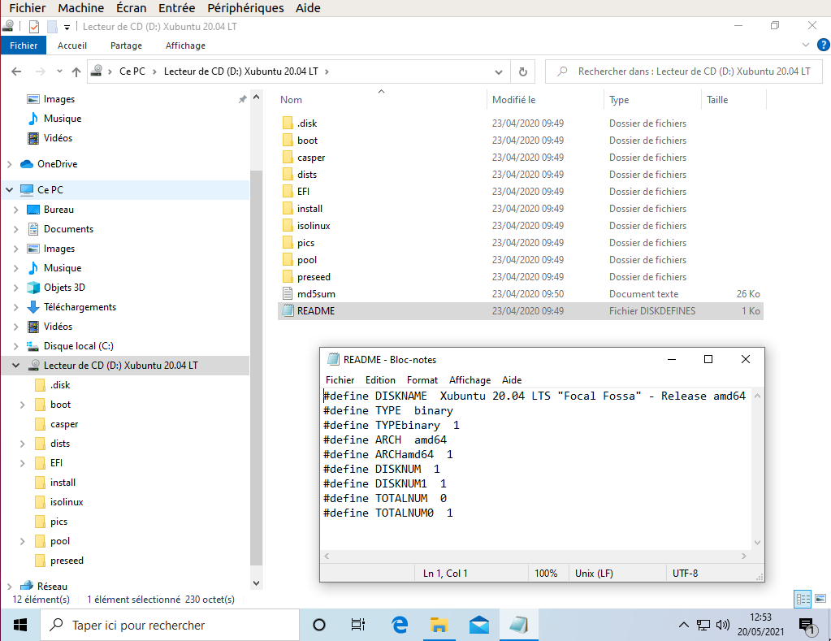Click the Notepad horizontal scrollbar
Image resolution: width=831 pixels, height=641 pixels.
tap(535, 557)
